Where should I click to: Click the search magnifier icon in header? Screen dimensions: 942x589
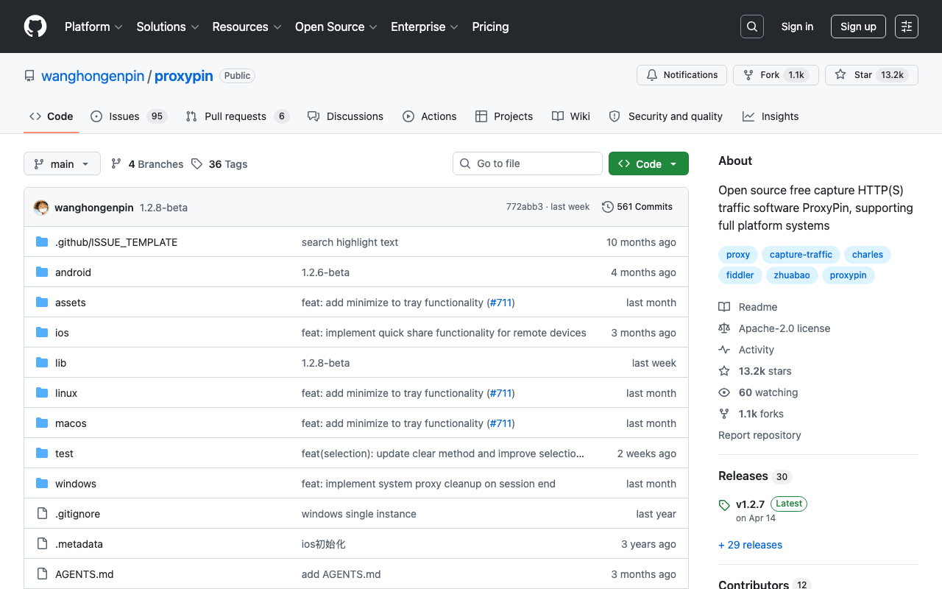pos(752,27)
